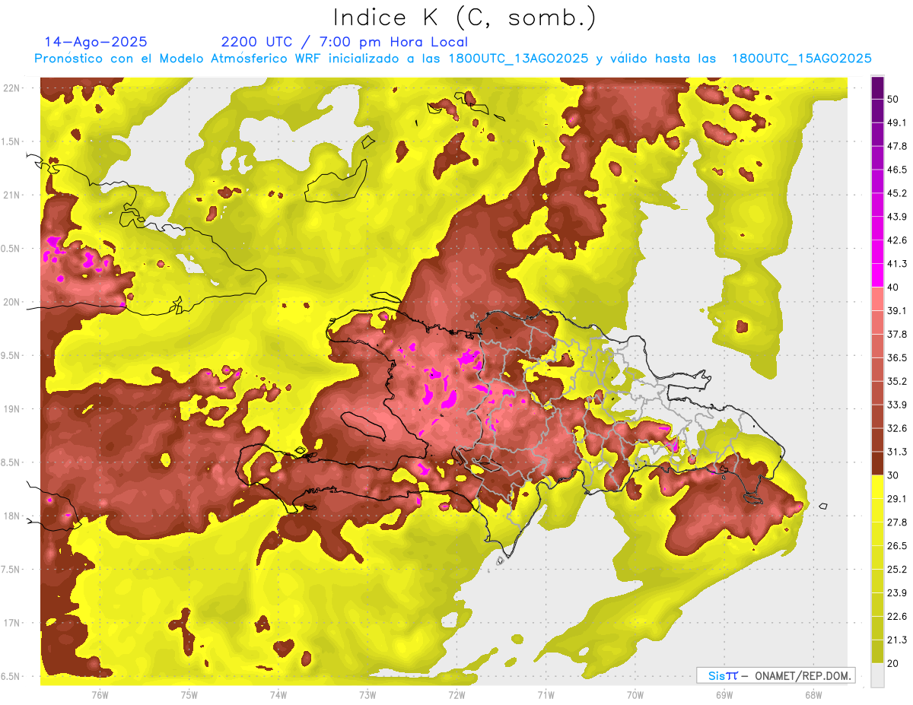The width and height of the screenshot is (913, 705).
Task: Click the '32.6' value on the color scale
Action: tap(898, 428)
